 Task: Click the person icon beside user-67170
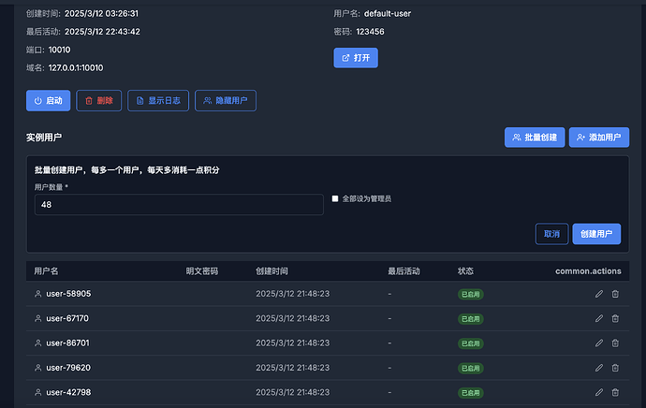pyautogui.click(x=37, y=318)
